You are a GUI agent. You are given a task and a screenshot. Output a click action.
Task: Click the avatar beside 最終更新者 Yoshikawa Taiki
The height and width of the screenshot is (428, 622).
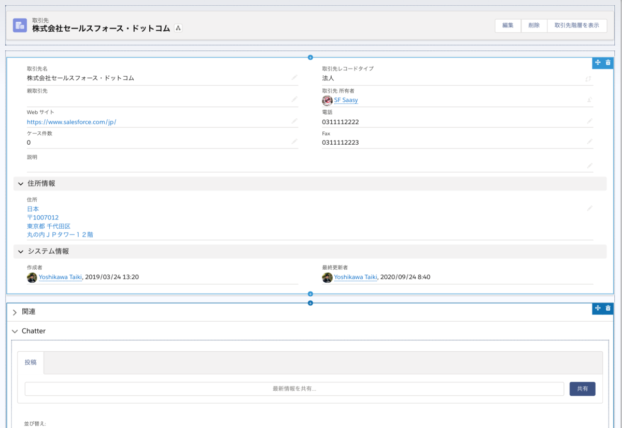(327, 278)
